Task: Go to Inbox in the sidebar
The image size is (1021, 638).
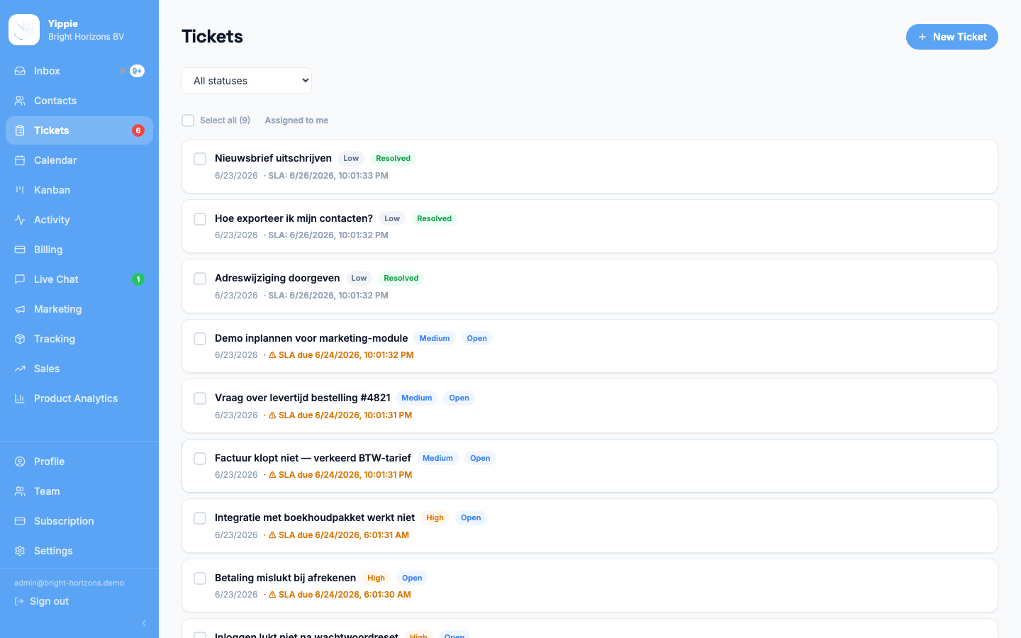Action: tap(79, 71)
